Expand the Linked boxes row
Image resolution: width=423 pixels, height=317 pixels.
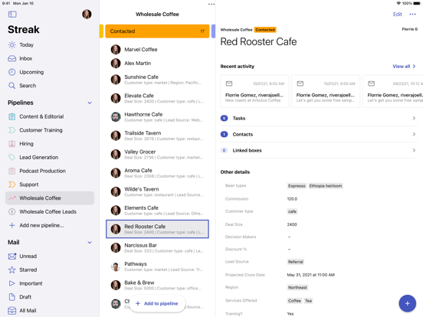pos(319,150)
